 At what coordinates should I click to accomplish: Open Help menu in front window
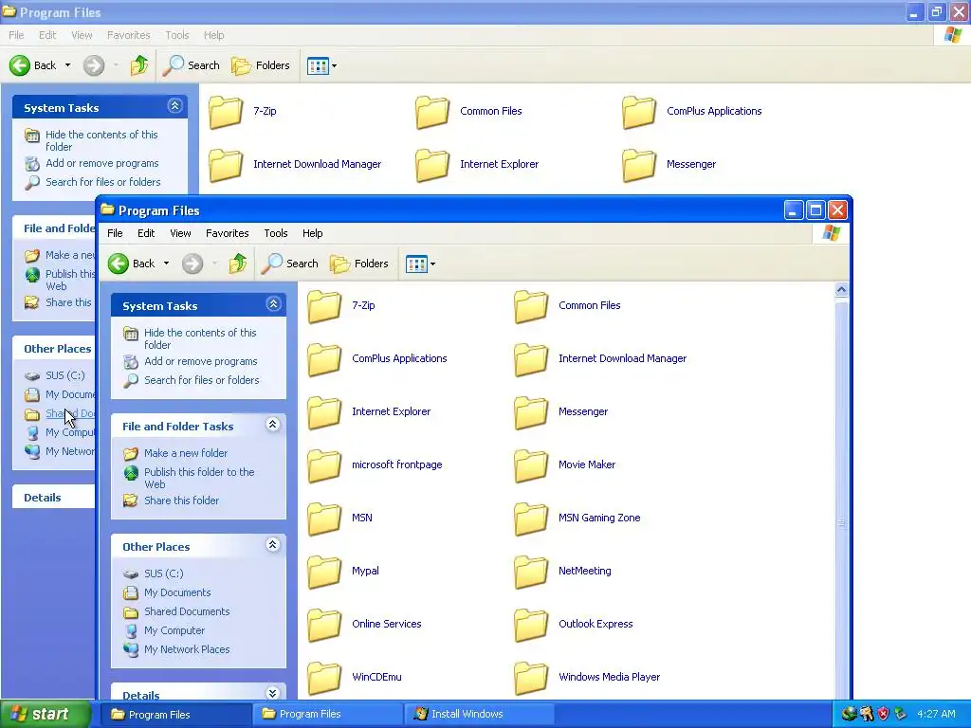(313, 233)
